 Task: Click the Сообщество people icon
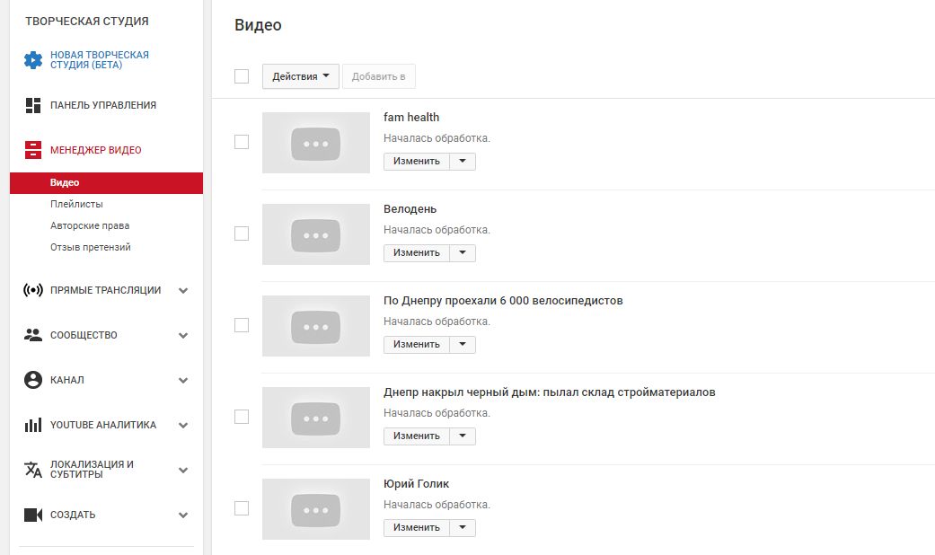coord(31,335)
